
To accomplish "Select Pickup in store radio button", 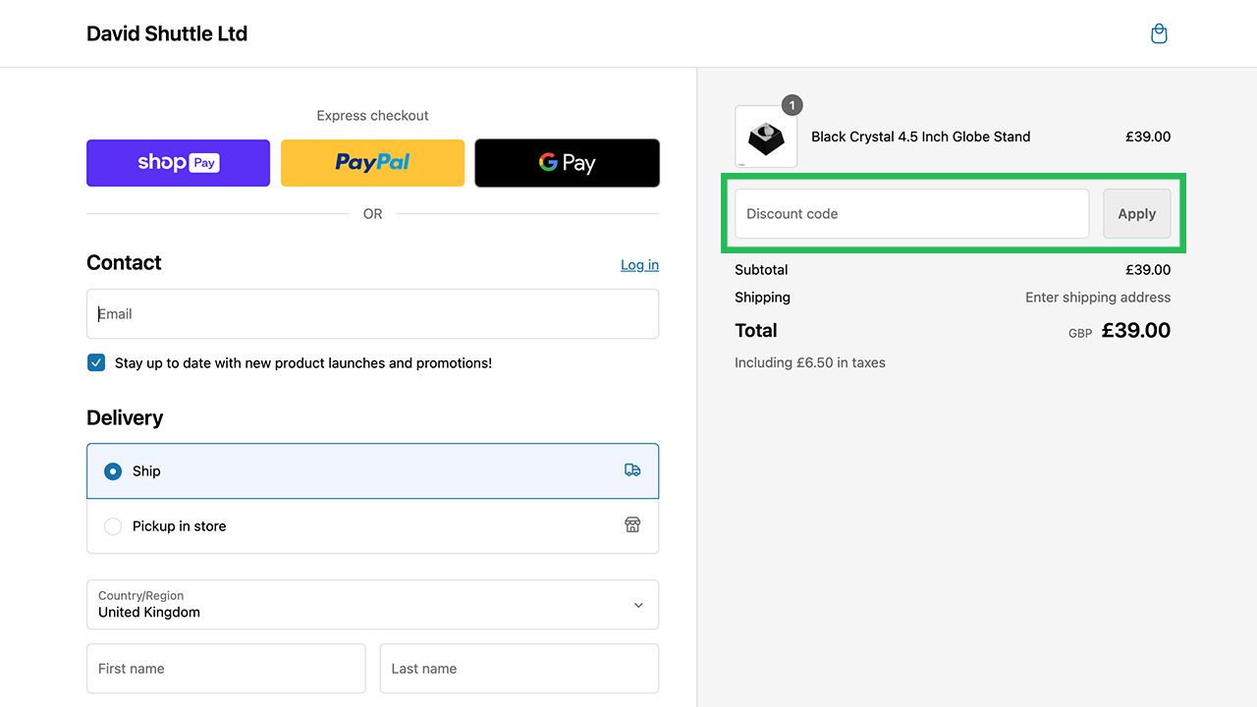I will (x=113, y=526).
